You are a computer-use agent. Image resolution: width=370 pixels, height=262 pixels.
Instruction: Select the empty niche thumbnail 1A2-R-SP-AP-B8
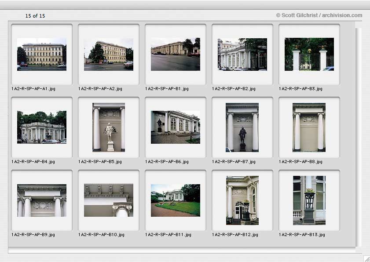click(x=309, y=127)
